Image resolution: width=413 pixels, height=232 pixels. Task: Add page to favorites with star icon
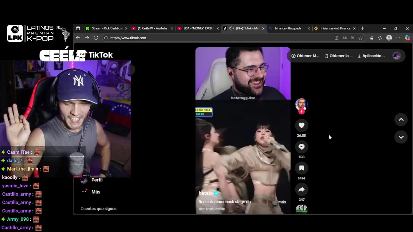tap(360, 38)
